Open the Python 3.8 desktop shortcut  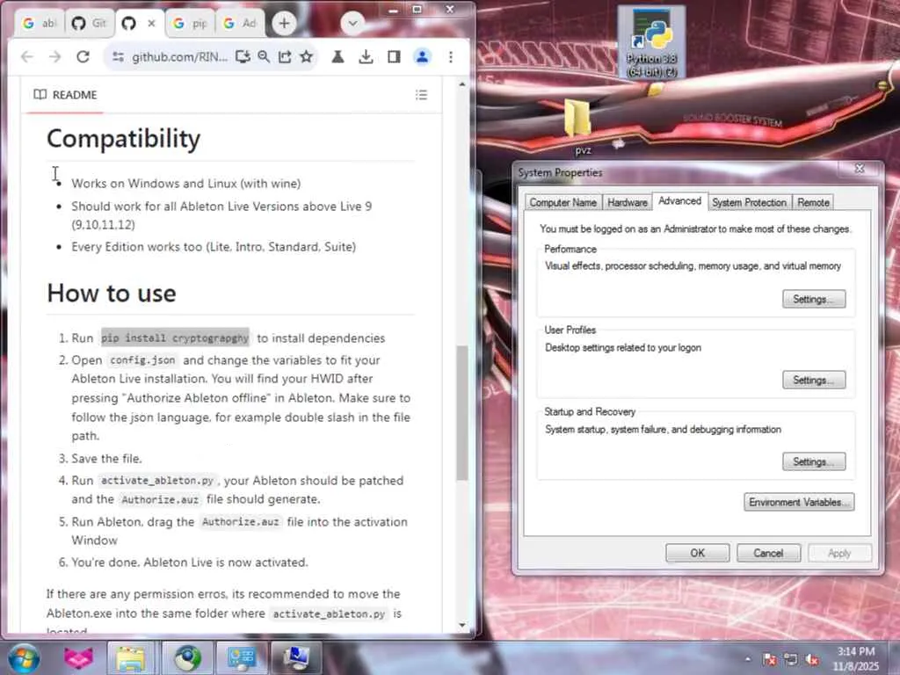(651, 42)
